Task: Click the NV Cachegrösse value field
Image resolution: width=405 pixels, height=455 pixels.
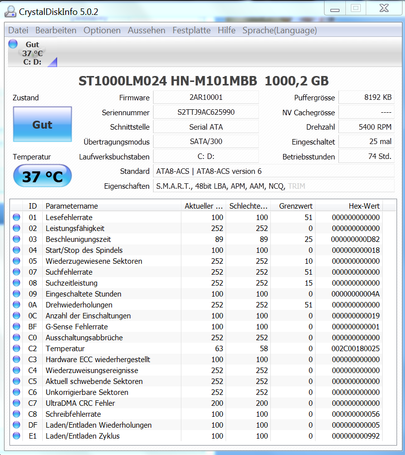Action: pos(366,112)
